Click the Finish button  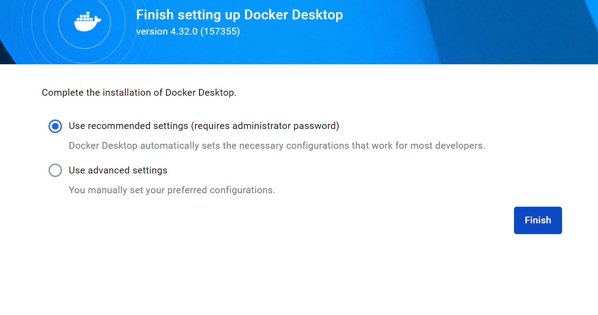pyautogui.click(x=537, y=220)
